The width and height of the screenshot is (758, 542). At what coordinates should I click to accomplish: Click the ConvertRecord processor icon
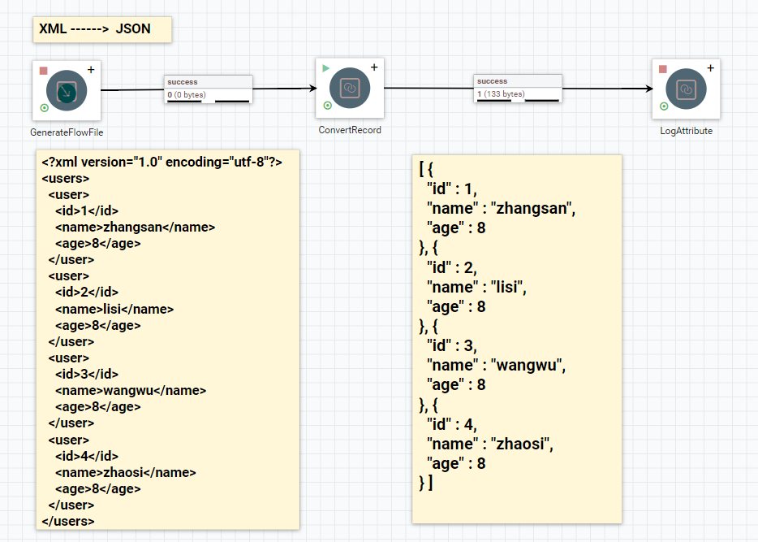350,88
